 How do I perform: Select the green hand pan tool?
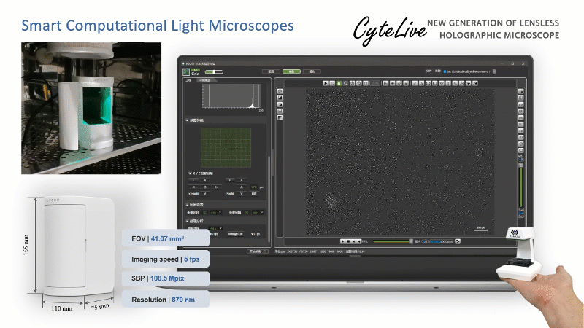(x=339, y=83)
